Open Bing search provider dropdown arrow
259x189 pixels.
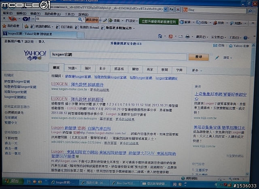(x=255, y=11)
